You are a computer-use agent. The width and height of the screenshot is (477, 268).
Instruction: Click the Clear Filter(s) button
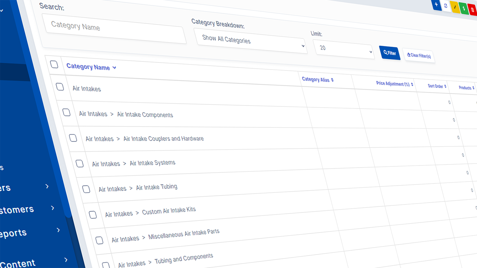click(x=419, y=56)
